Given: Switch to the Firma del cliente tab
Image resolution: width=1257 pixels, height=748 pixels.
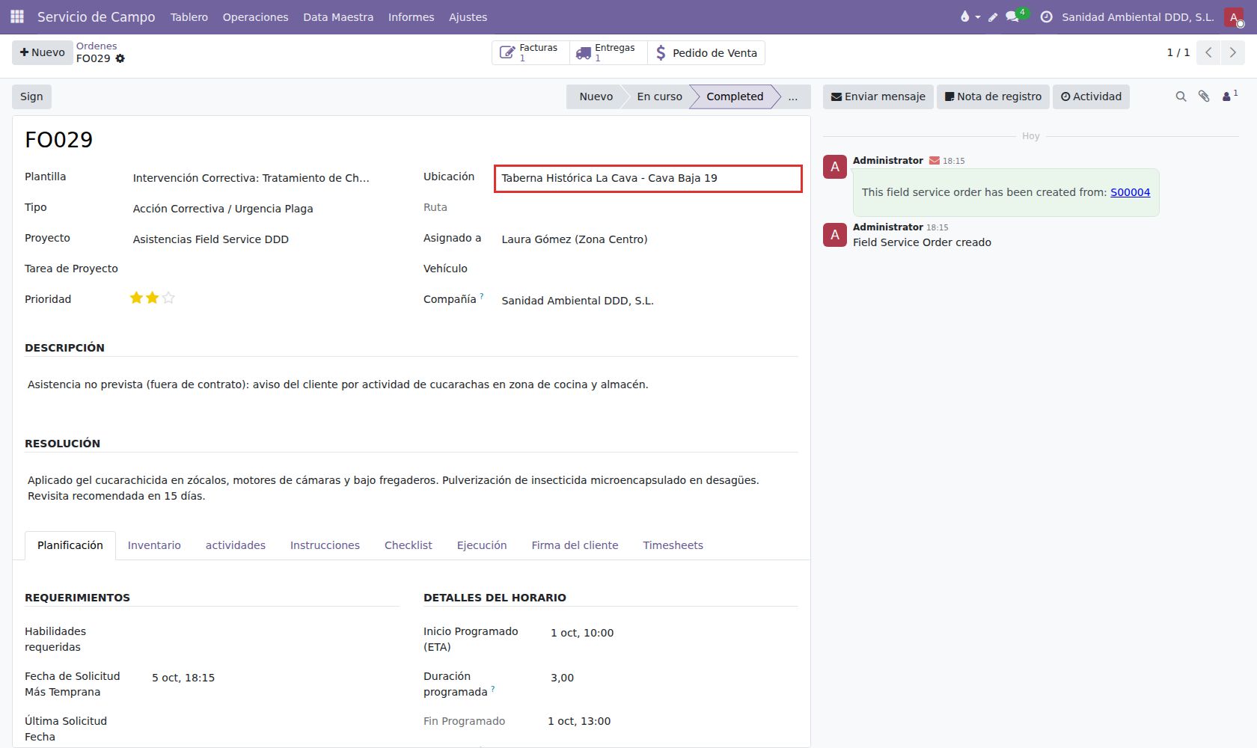Looking at the screenshot, I should click(575, 545).
